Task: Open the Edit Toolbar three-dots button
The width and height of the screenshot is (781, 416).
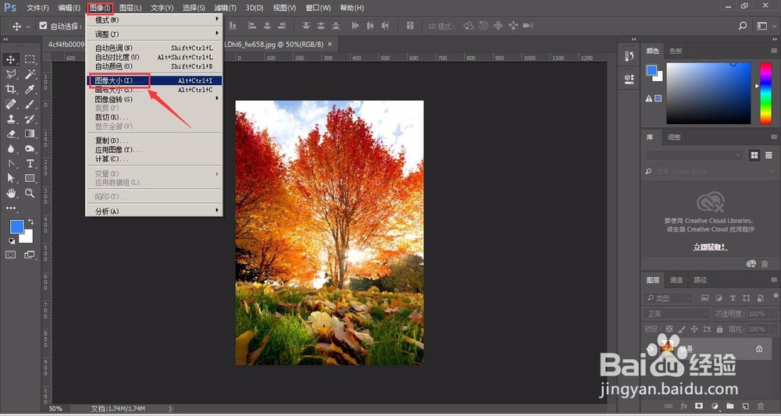Action: click(10, 208)
